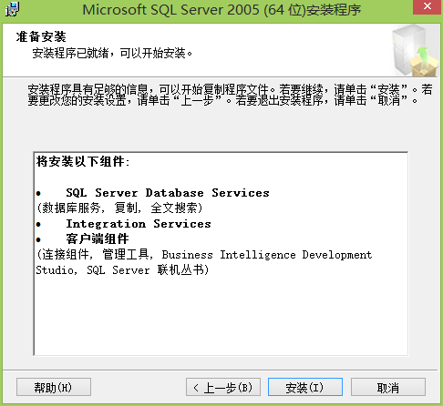Click the server box graphic in the header

click(416, 50)
